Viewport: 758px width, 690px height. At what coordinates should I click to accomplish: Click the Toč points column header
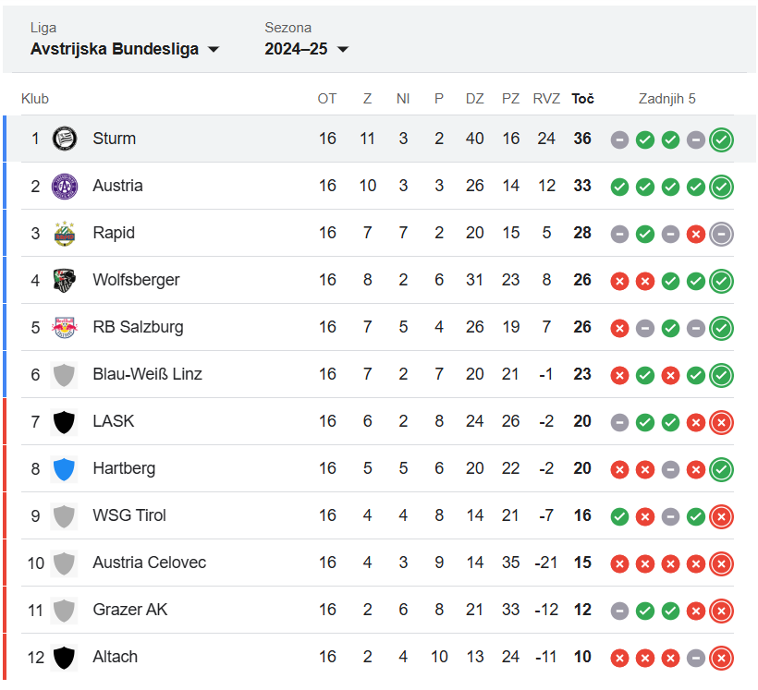tap(582, 98)
